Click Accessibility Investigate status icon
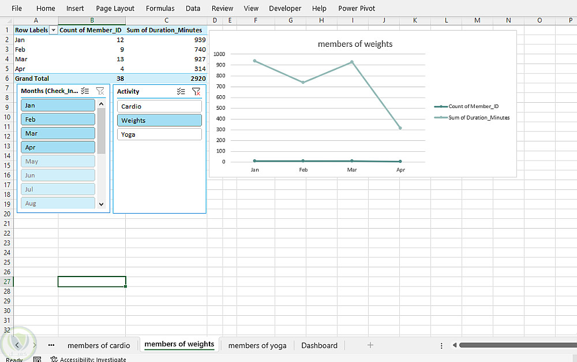The image size is (577, 362). (x=54, y=359)
